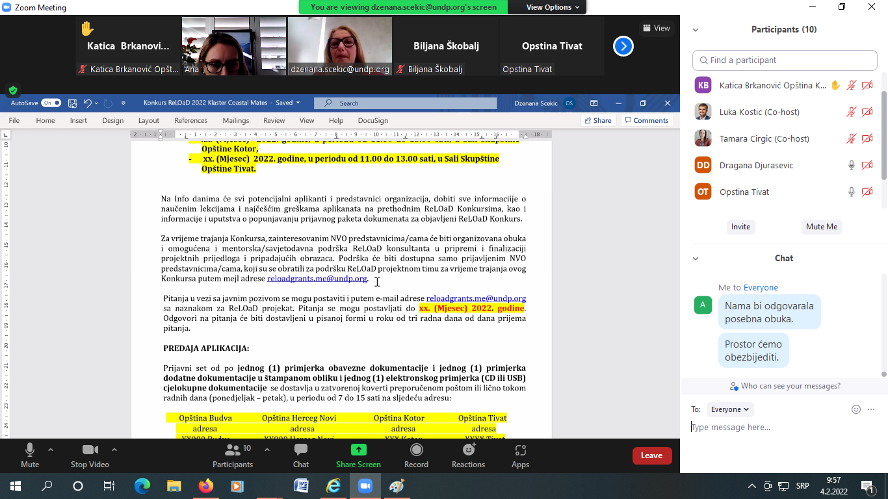
Task: Open the File menu in Word
Action: tap(14, 120)
